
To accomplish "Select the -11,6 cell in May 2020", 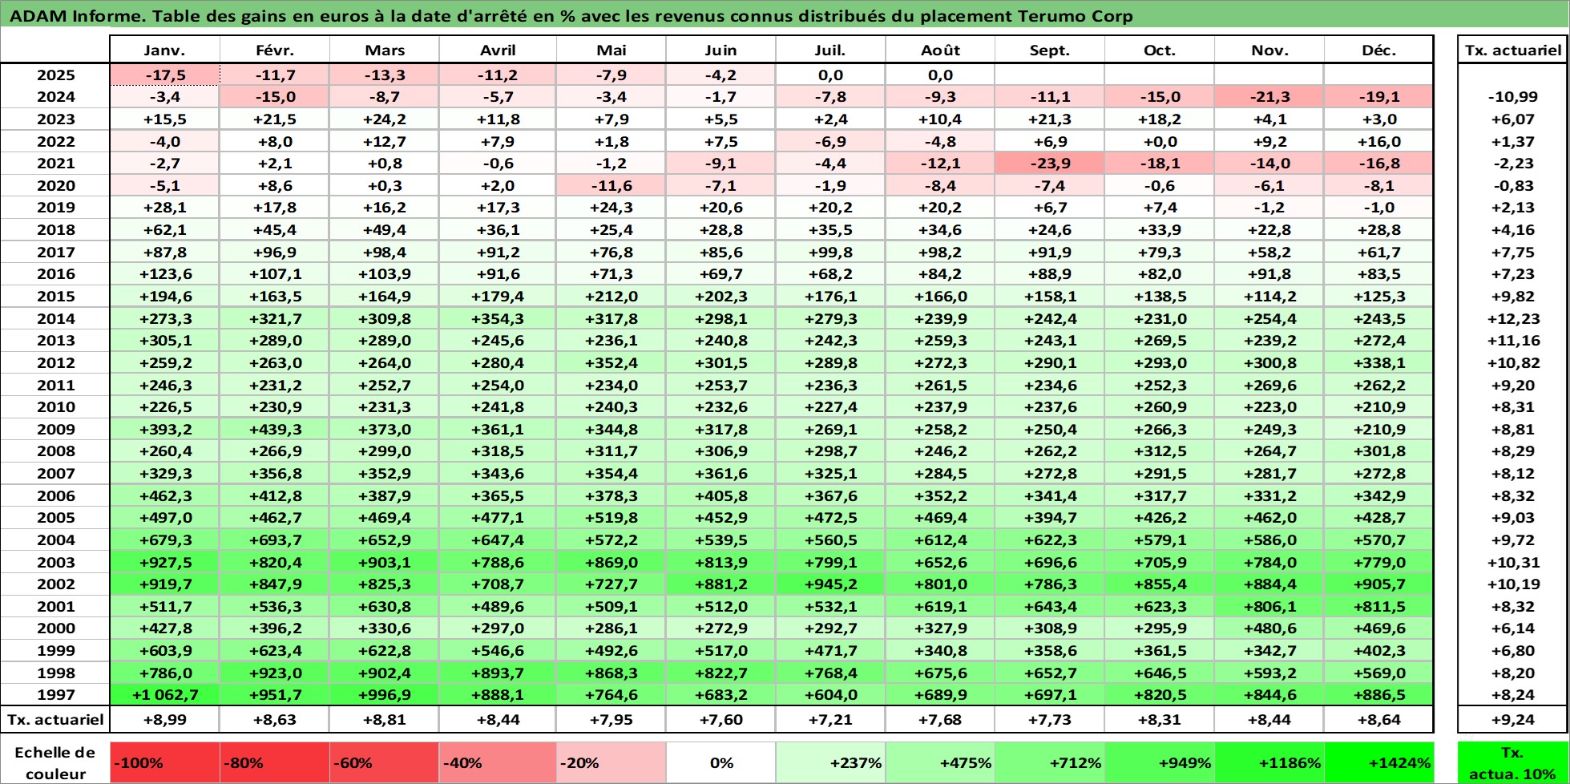I will click(611, 185).
